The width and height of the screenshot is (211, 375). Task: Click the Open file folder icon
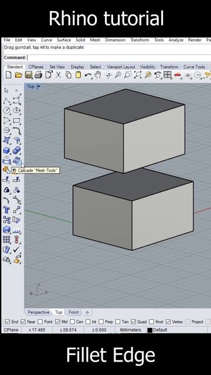[x=18, y=75]
